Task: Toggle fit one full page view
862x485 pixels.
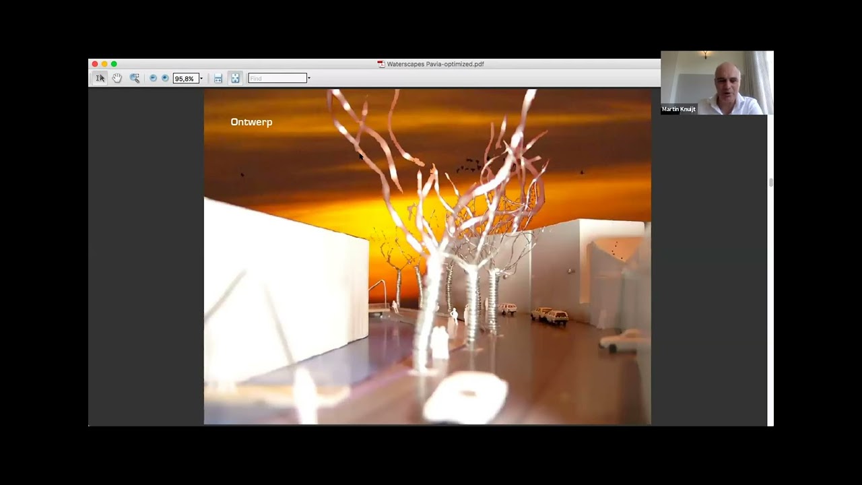Action: click(235, 78)
